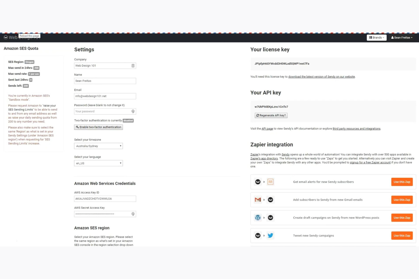This screenshot has width=419, height=279.
Task: Open the timezone dropdown Australia/Sydney
Action: 99,146
